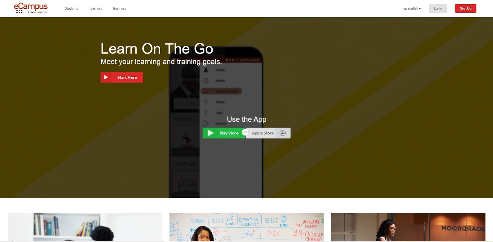Click the Start Here text

[127, 77]
